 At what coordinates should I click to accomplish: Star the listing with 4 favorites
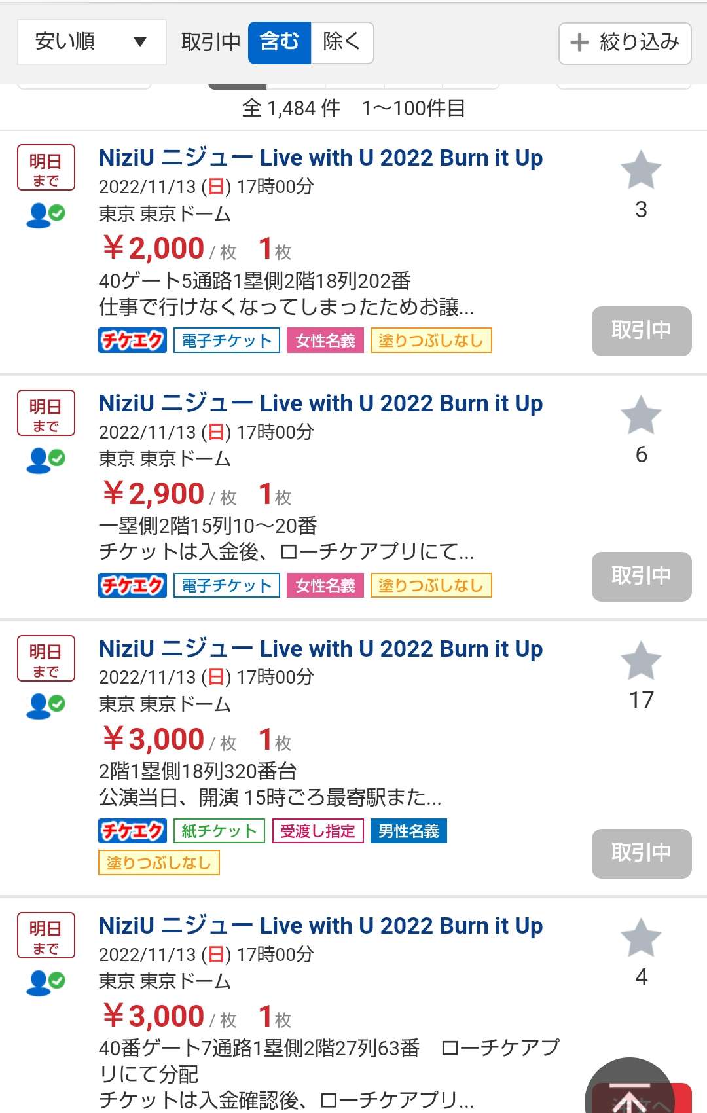point(641,937)
